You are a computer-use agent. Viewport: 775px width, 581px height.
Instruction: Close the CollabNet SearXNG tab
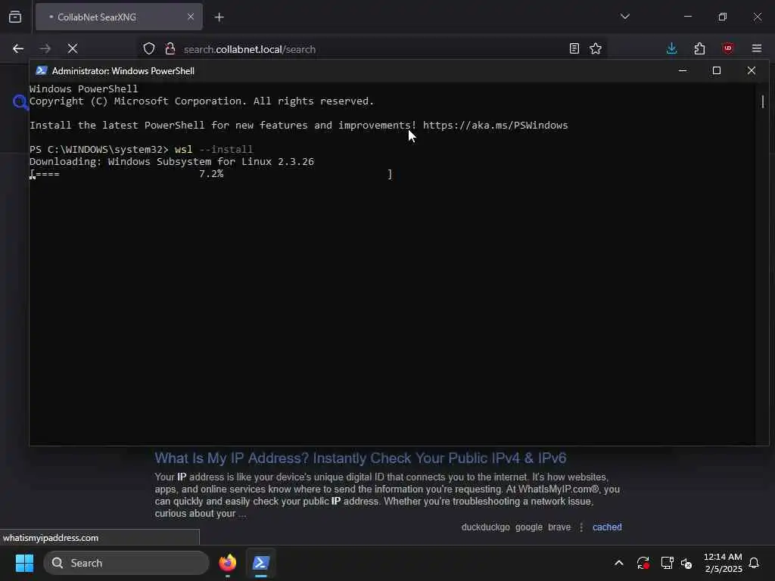(190, 17)
